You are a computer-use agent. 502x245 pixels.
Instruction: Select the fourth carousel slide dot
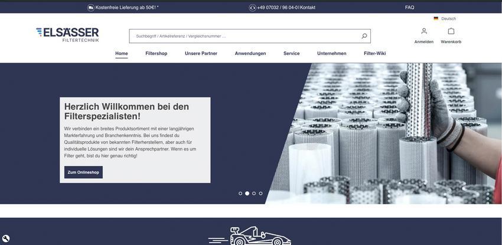coord(260,193)
